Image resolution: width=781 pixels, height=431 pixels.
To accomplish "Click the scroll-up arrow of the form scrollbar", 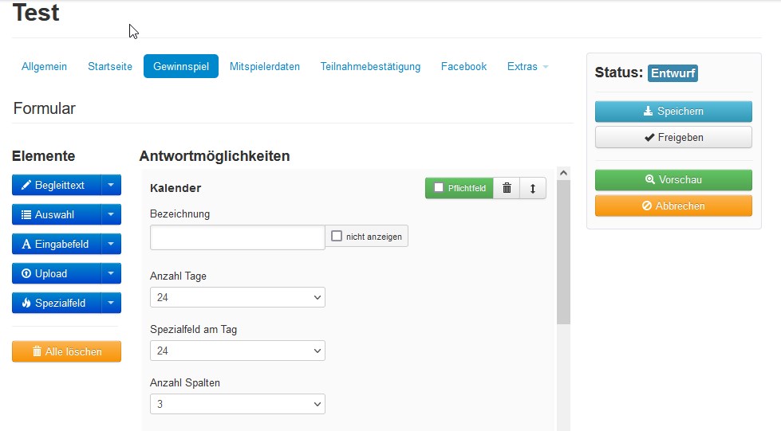I will (x=563, y=173).
